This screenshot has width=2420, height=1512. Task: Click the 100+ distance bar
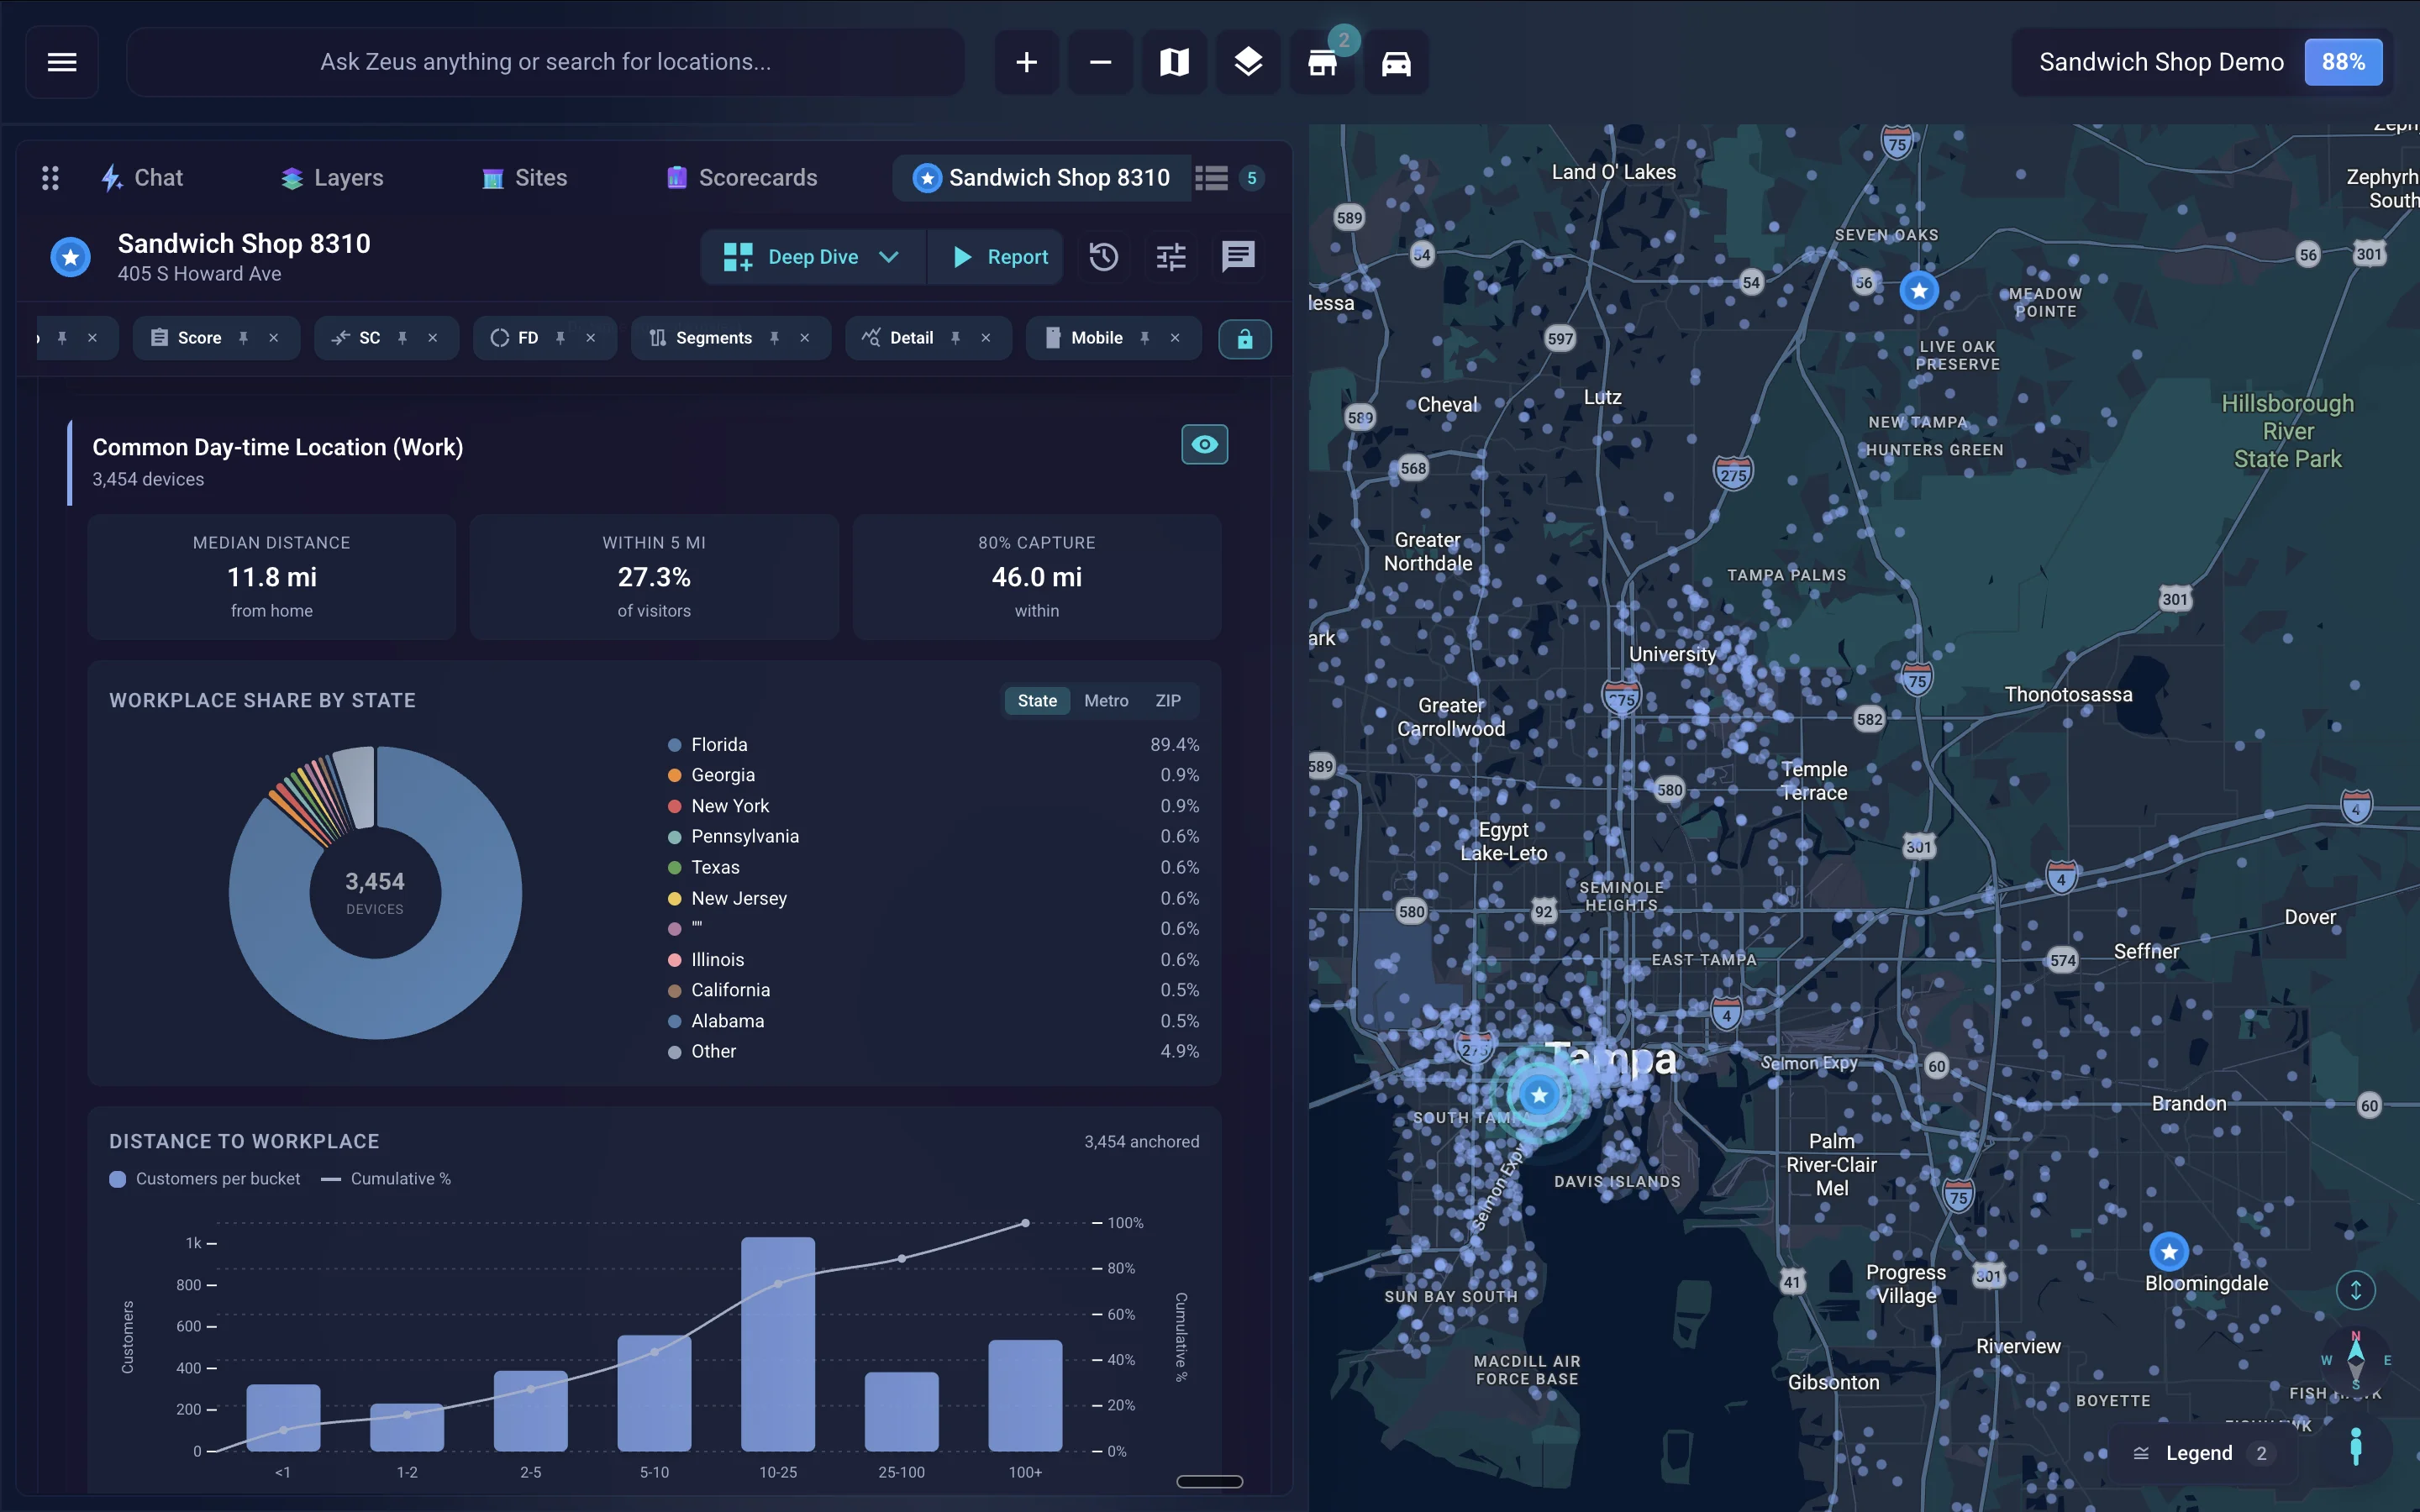point(1025,1395)
